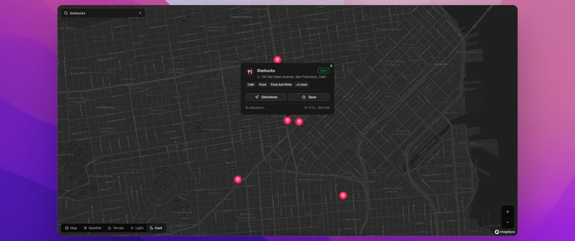Image resolution: width=575 pixels, height=241 pixels.
Task: Switch to the Map style tab
Action: [x=71, y=228]
